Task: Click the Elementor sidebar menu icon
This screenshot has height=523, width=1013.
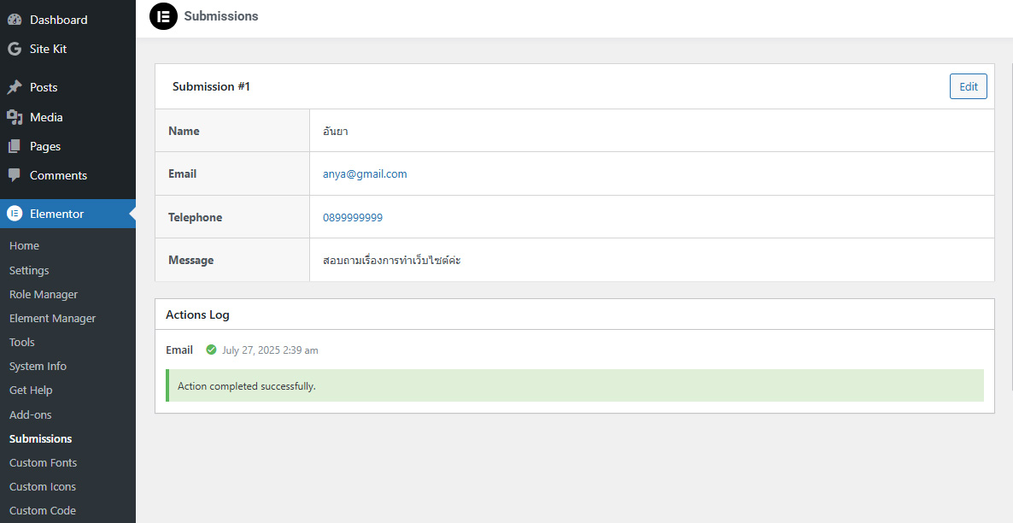Action: tap(15, 214)
